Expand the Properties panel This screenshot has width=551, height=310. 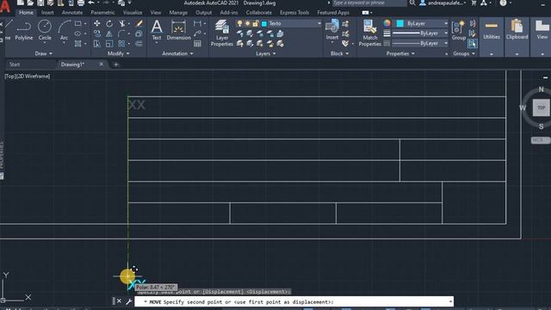click(x=400, y=53)
